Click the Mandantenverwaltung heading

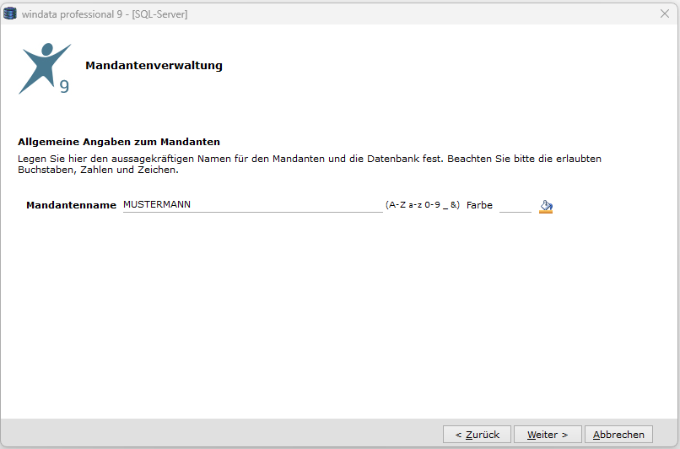coord(154,66)
